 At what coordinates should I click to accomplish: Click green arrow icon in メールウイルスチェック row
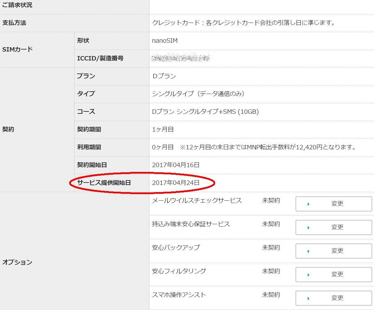pyautogui.click(x=308, y=204)
